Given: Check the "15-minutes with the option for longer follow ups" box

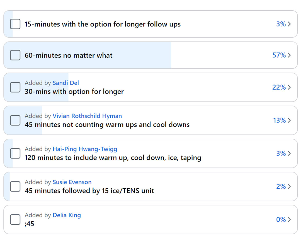Looking at the screenshot, I should pyautogui.click(x=15, y=24).
